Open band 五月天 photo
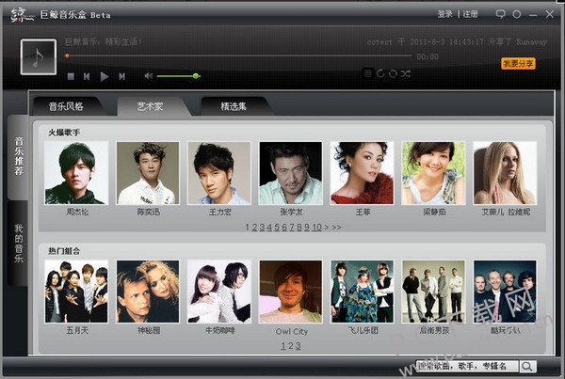This screenshot has width=565, height=379. coord(76,292)
